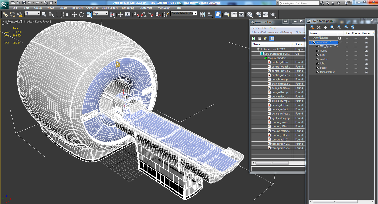Sort by the Status column header
Image resolution: width=378 pixels, height=204 pixels.
point(299,44)
